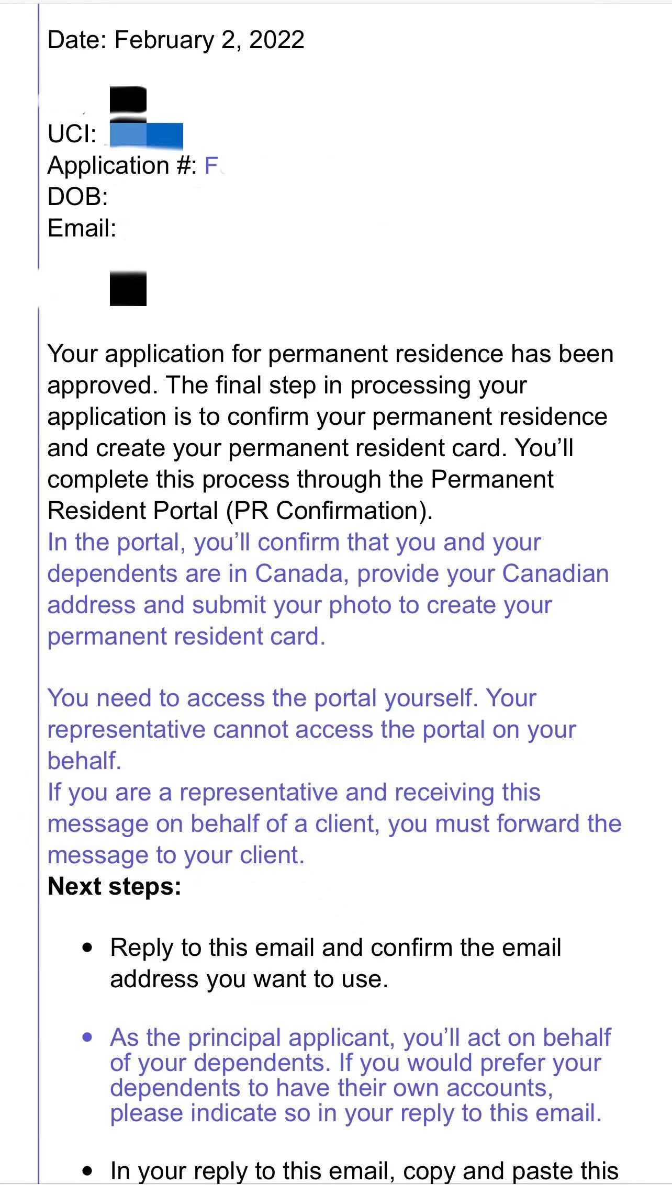Viewport: 672px width, 1185px height.
Task: Click the UCI: label
Action: 72,134
